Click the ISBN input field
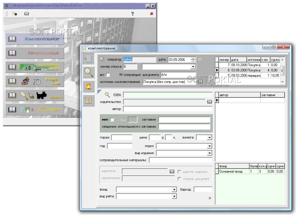The height and width of the screenshot is (215, 296). tap(168, 95)
